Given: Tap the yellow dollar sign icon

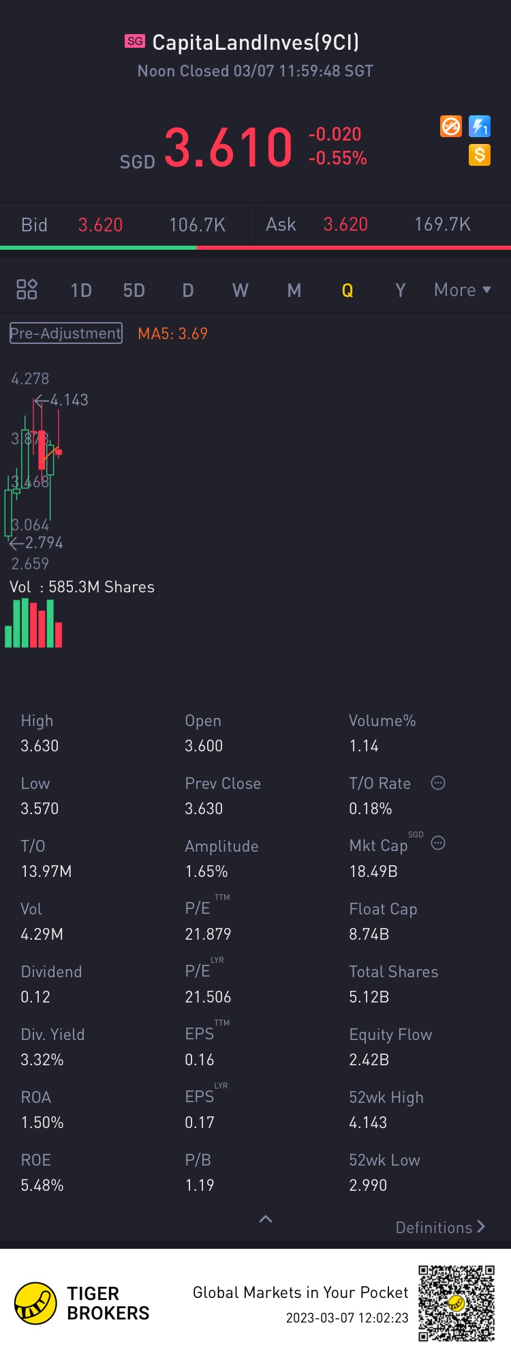Looking at the screenshot, I should coord(480,155).
